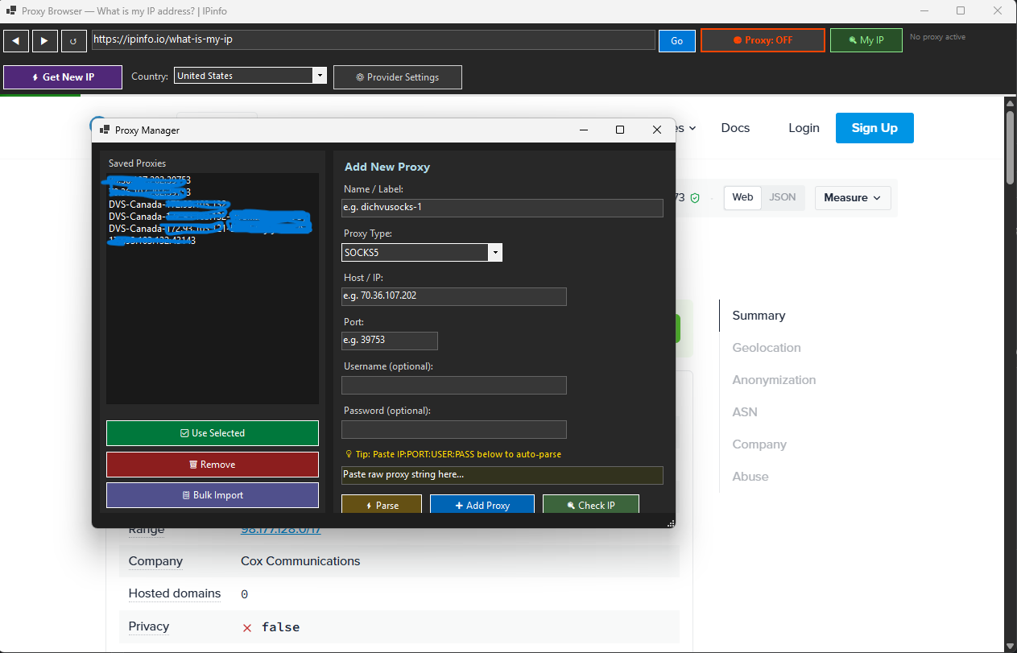
Task: Click the 'Hosted domains' row label
Action: click(x=175, y=593)
